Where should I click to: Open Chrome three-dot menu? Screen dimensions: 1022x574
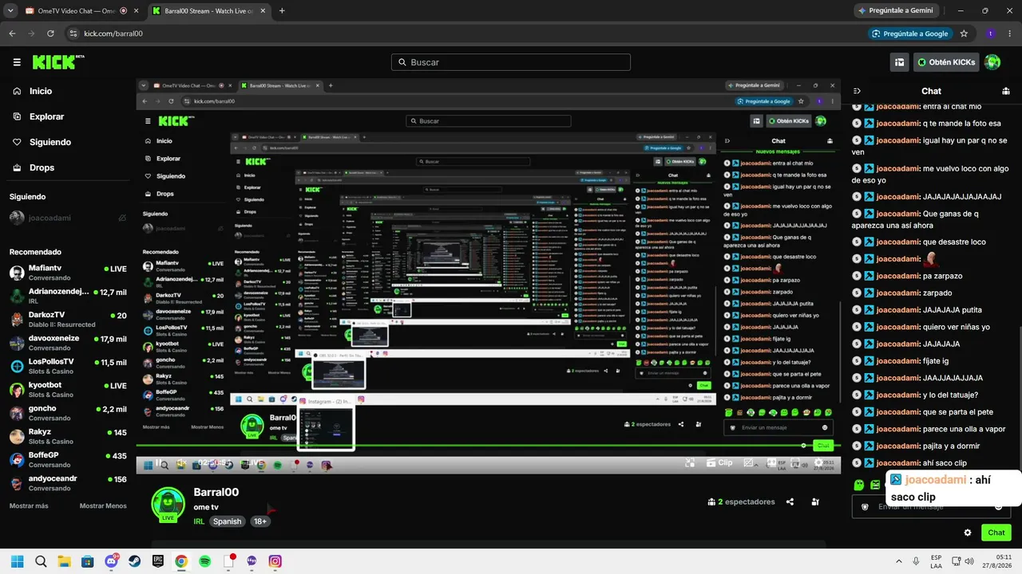[x=1009, y=33]
